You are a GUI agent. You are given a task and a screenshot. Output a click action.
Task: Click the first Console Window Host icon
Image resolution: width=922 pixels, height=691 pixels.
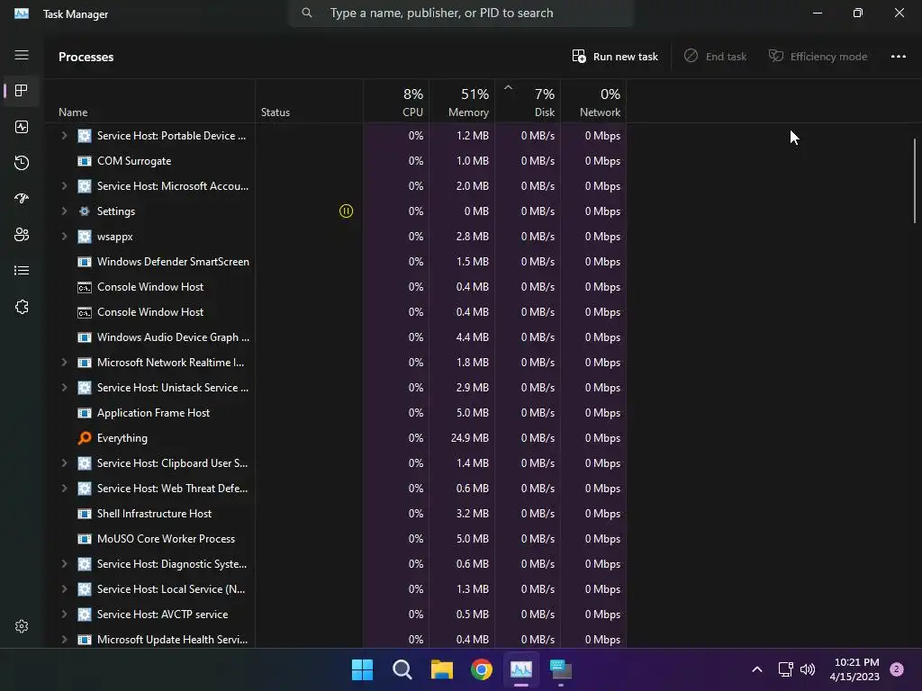[85, 287]
